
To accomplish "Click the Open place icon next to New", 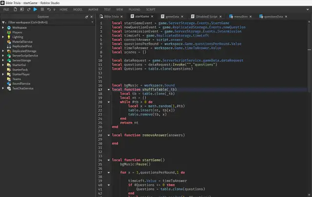I will click(x=22, y=9).
